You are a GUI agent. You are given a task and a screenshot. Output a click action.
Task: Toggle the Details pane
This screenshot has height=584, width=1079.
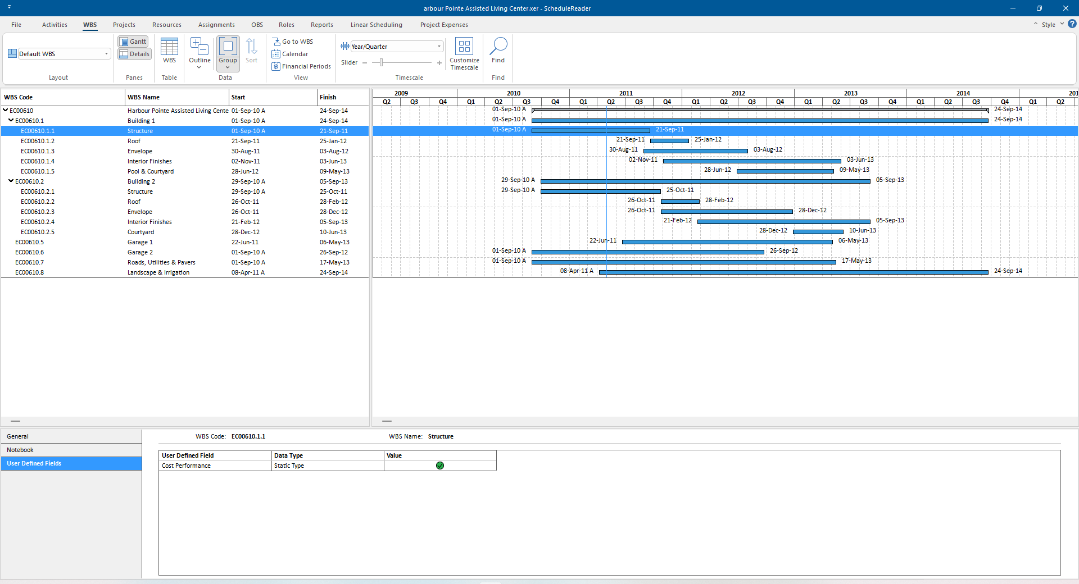pos(134,54)
